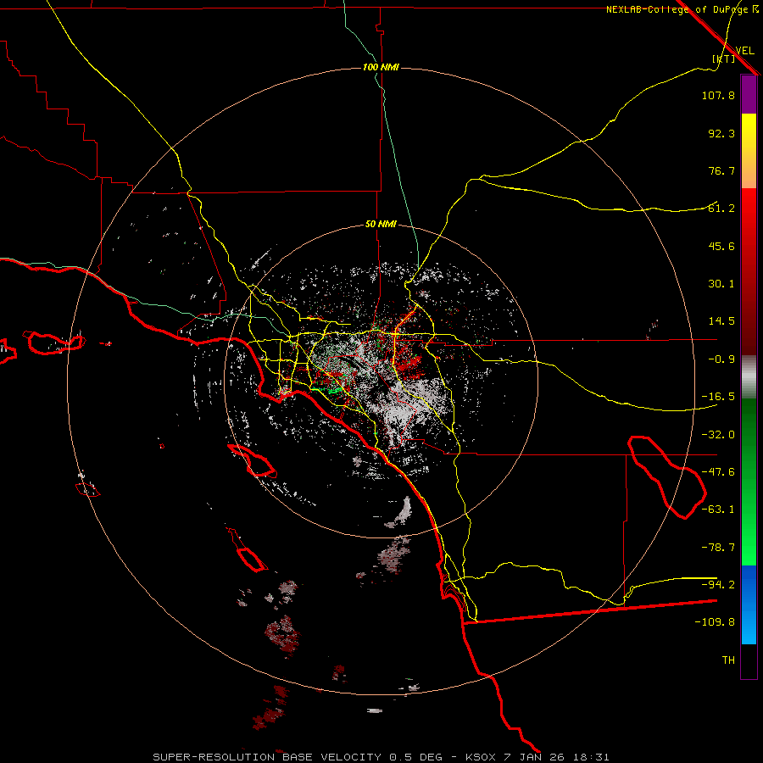Click the 76.7 velocity scale value
Screen dimensions: 763x763
pyautogui.click(x=721, y=170)
